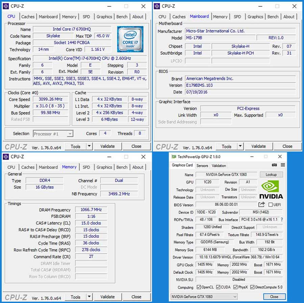Click Validate in the CPU tab window
Viewport: 304px width, 303px height.
point(108,146)
